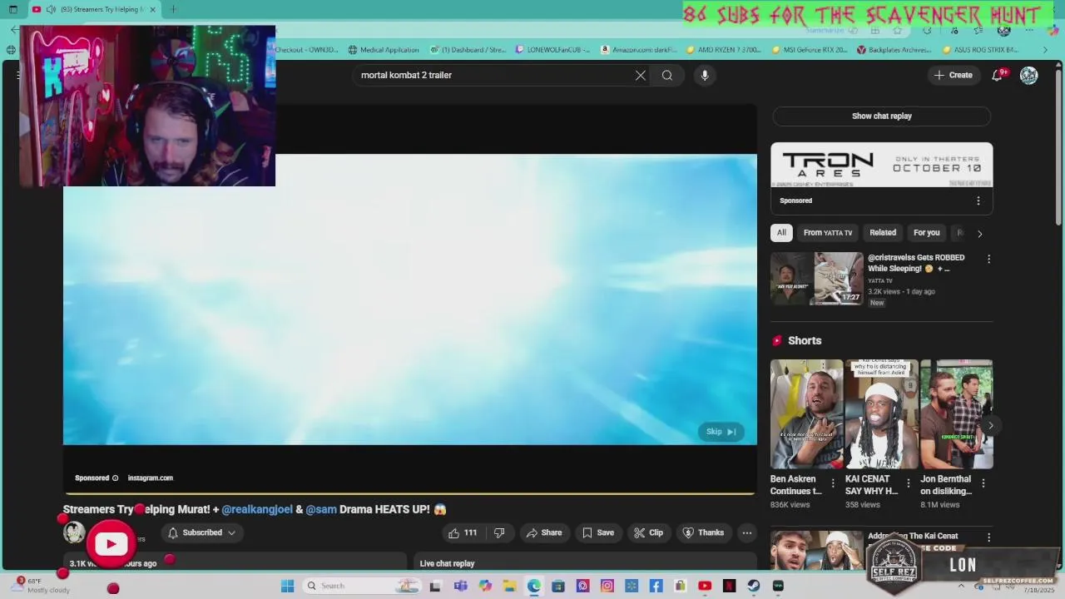1065x599 pixels.
Task: Open the account avatar menu
Action: 1029,76
